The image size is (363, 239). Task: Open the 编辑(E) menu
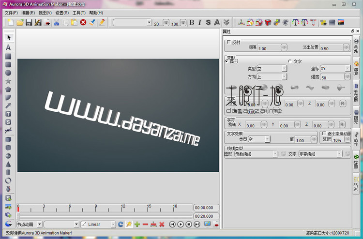pos(28,13)
